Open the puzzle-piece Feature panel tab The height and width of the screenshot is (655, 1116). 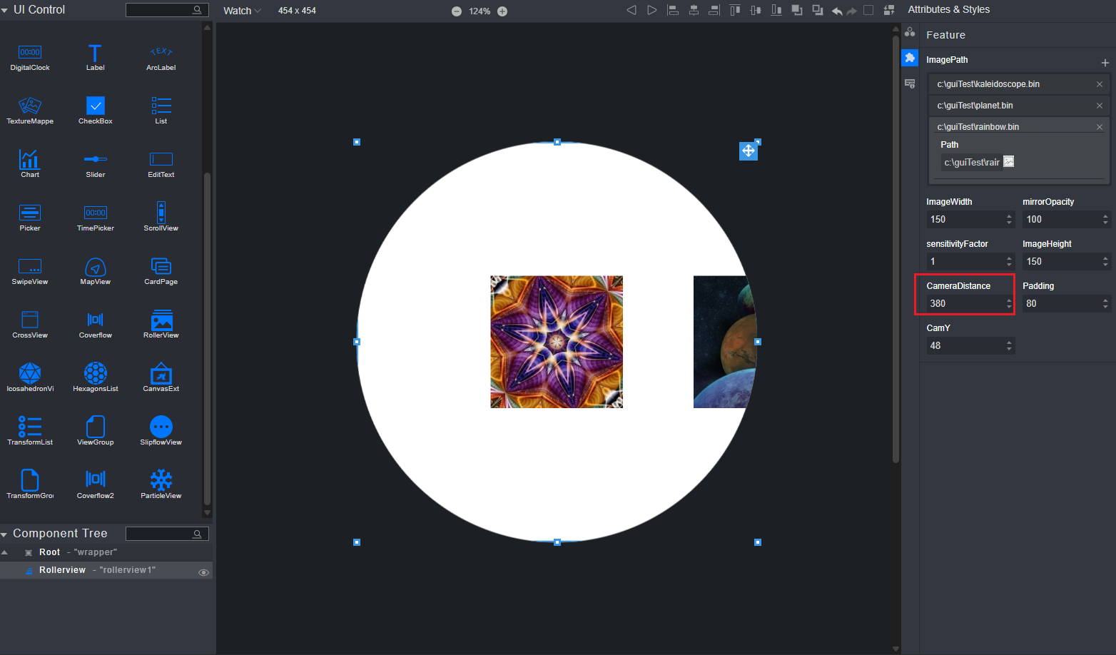pyautogui.click(x=910, y=58)
